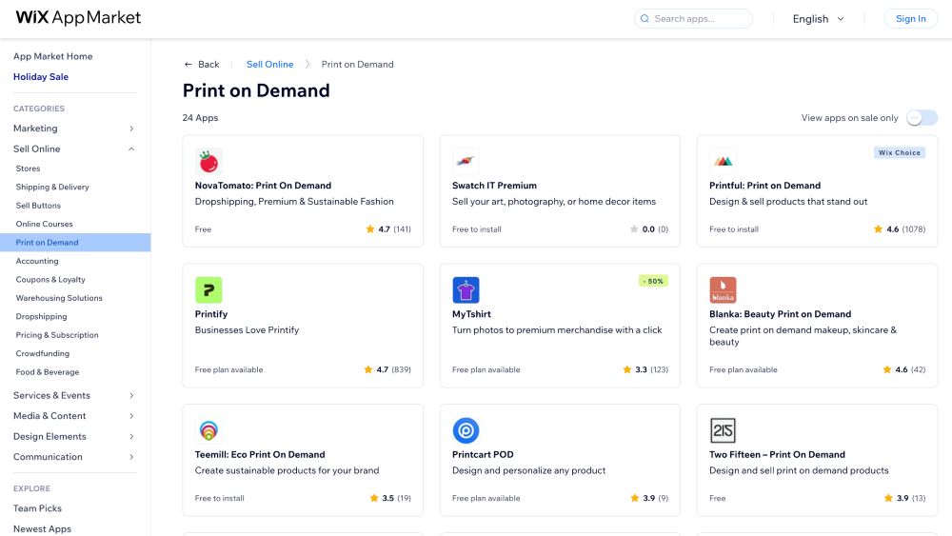Collapse the Sell Online category

(x=131, y=149)
